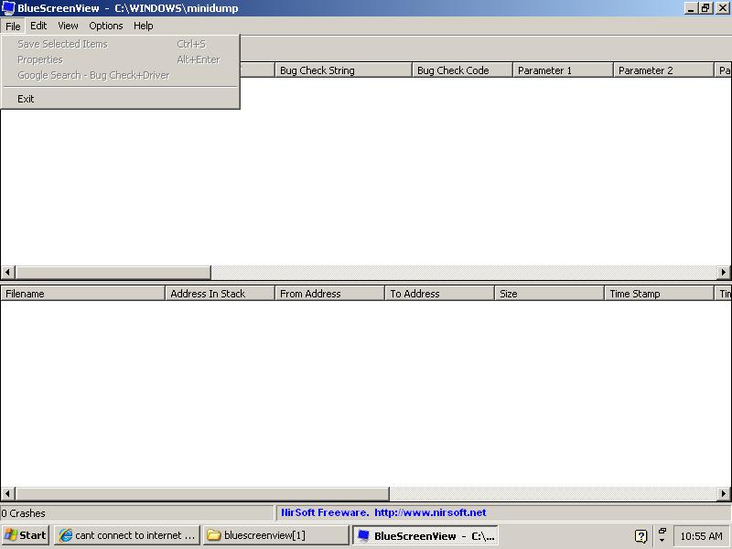
Task: Sort by Bug Check Code column
Action: tap(462, 70)
